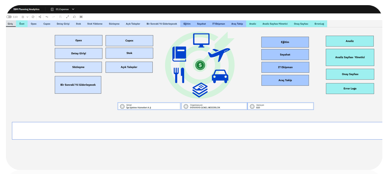Toggle the Edit mode switch
This screenshot has height=174, width=389.
click(9, 17)
